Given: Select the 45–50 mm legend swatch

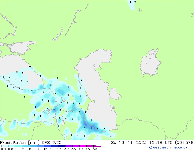Looking at the screenshot, I should 90,146.
